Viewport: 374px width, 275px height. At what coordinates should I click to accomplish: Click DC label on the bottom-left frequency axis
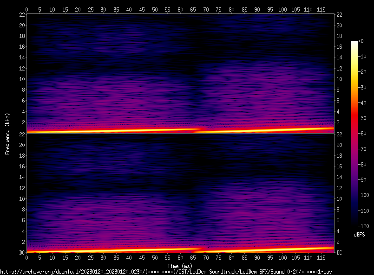click(x=22, y=252)
